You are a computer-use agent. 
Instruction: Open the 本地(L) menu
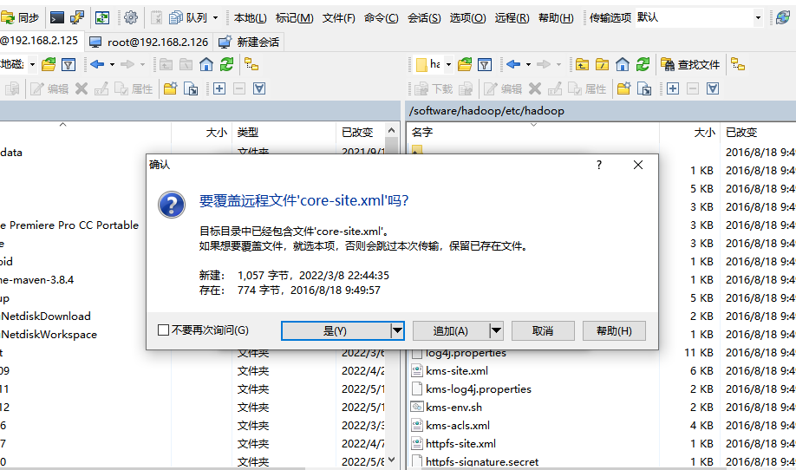[x=251, y=18]
